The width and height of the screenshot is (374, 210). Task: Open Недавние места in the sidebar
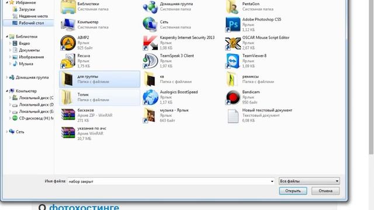(33, 16)
